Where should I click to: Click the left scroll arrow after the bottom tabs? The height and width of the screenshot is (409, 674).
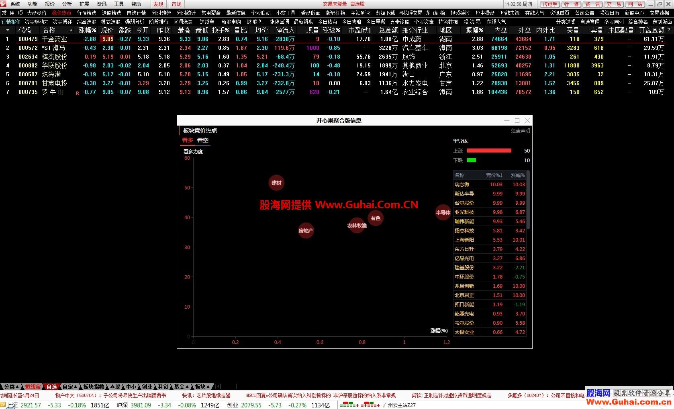click(218, 387)
